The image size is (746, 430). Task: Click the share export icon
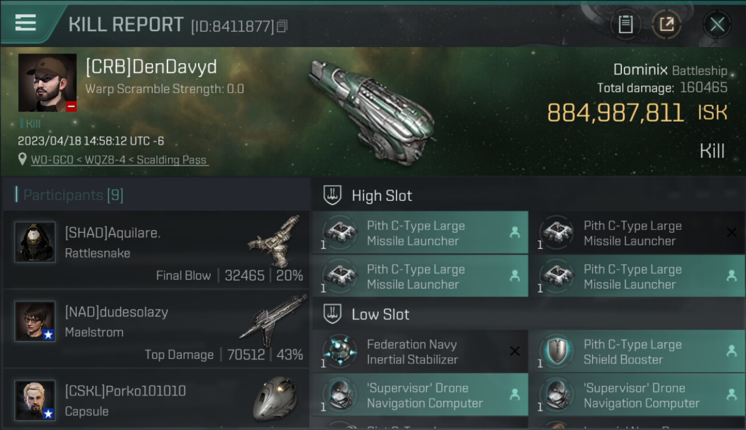point(666,24)
